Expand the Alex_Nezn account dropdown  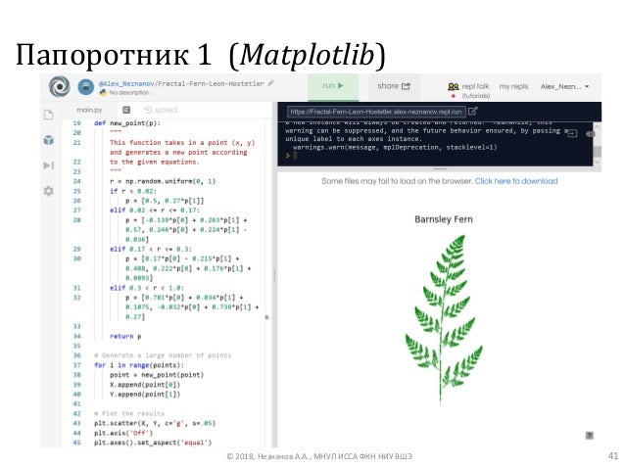[x=564, y=86]
